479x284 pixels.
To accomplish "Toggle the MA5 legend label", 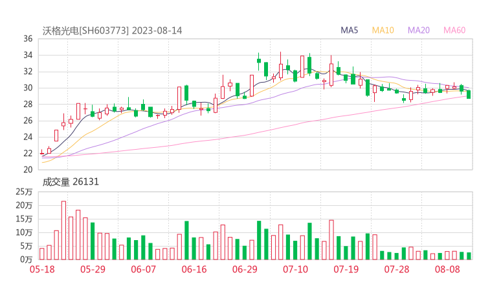I will (350, 30).
